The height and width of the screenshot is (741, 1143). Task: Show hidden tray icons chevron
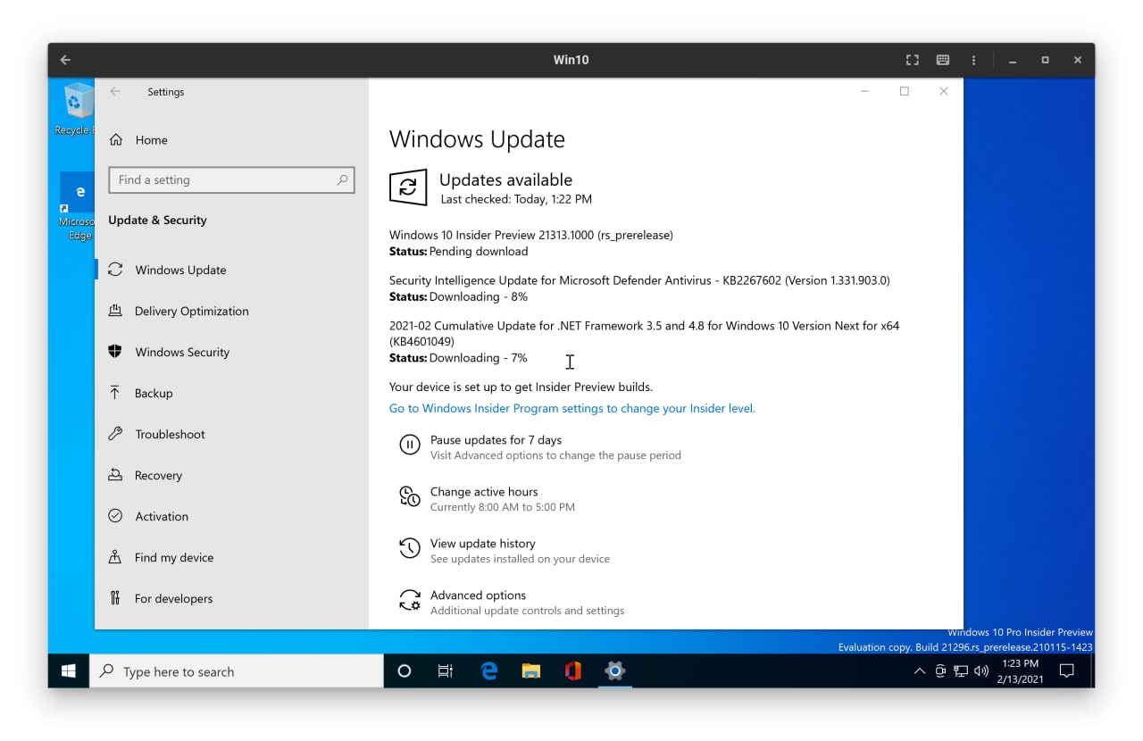(x=919, y=671)
